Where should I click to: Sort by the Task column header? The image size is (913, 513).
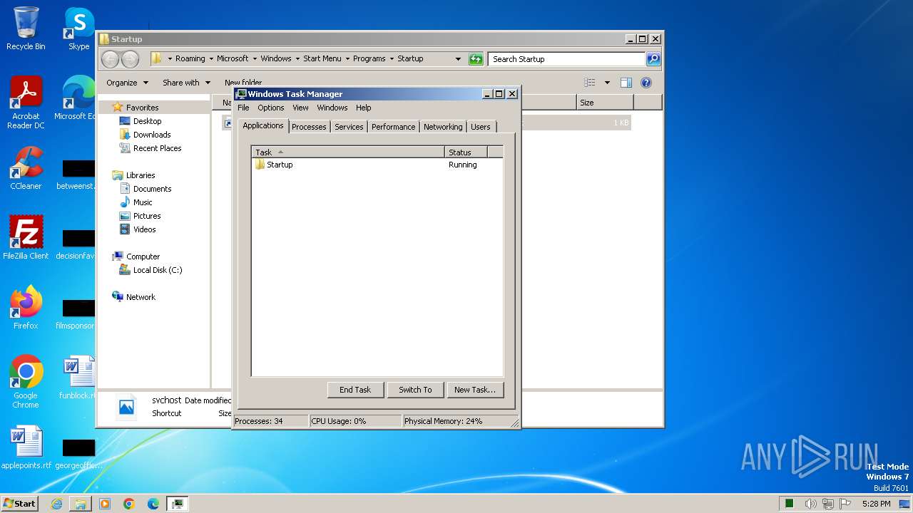click(x=348, y=152)
